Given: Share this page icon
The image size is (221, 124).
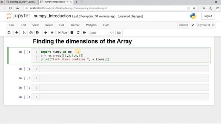Looking at the screenshot, I should point(218,8).
